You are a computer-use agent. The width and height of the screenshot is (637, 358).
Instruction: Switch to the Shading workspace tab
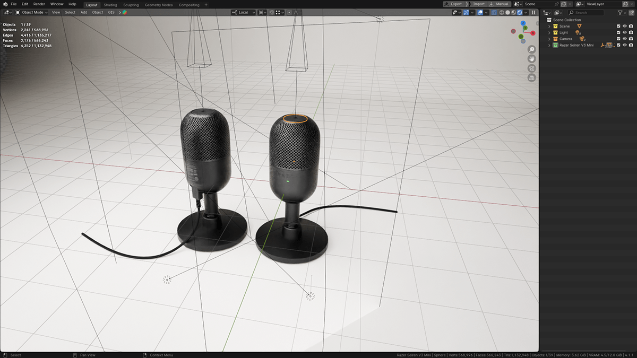[110, 5]
